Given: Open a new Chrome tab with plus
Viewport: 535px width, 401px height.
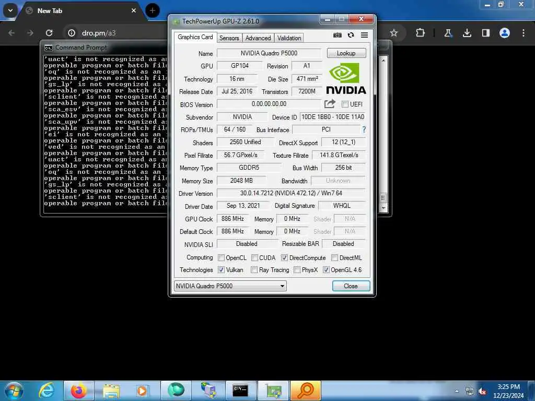Looking at the screenshot, I should click(x=153, y=10).
